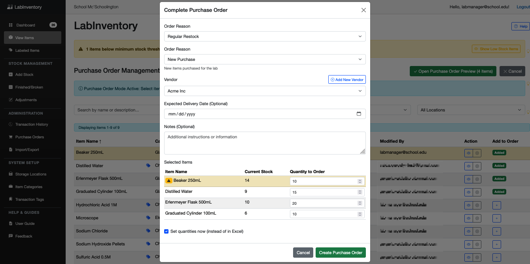The height and width of the screenshot is (264, 530).
Task: Click the stepper arrows for Erlenmeyer Flask quantity
Action: tap(360, 203)
